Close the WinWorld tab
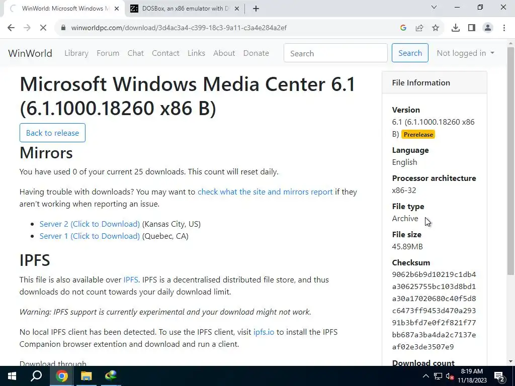 117,9
